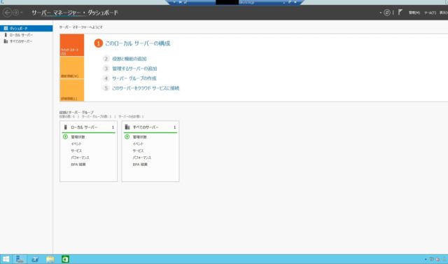Click サービス in すべてのサーバー tile
The image size is (448, 264).
(x=138, y=151)
